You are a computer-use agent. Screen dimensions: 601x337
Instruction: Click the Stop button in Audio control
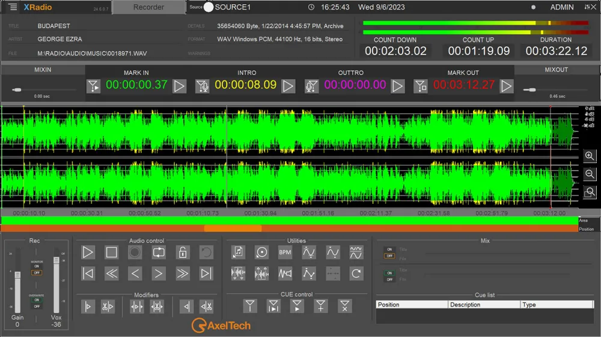(x=111, y=252)
